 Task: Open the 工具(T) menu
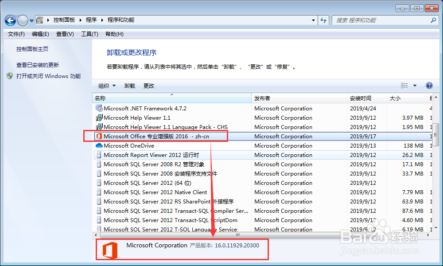(89, 34)
